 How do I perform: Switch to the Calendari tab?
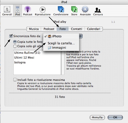(94, 29)
